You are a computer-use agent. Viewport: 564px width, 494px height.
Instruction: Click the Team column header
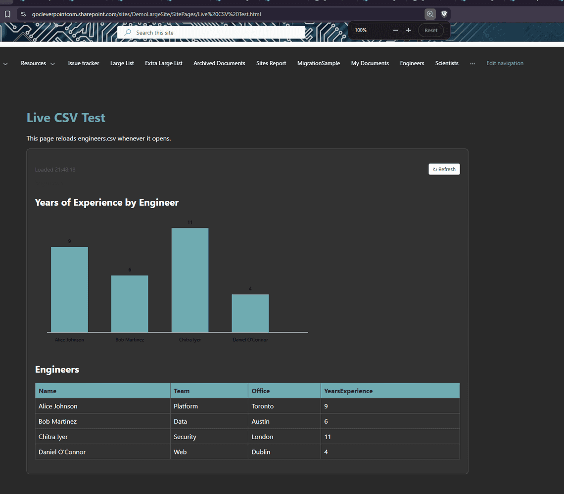coord(209,391)
